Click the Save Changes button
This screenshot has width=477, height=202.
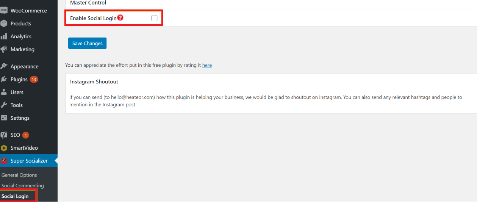pyautogui.click(x=88, y=43)
